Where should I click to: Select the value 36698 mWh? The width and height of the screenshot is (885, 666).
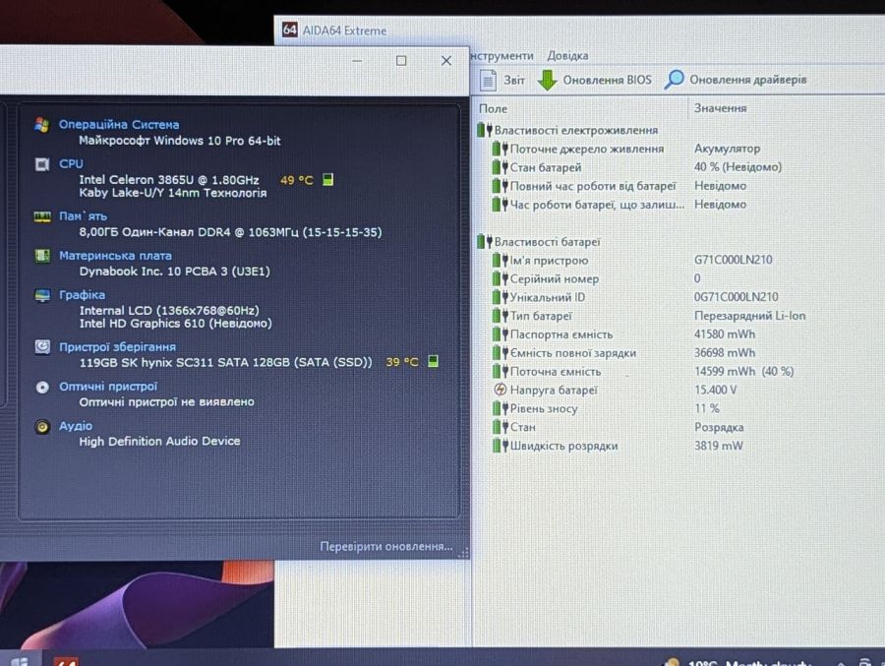point(724,353)
